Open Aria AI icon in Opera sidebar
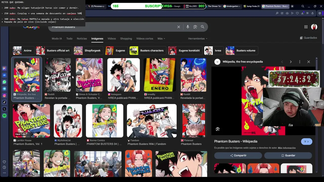324x182 pixels. [x=4, y=69]
